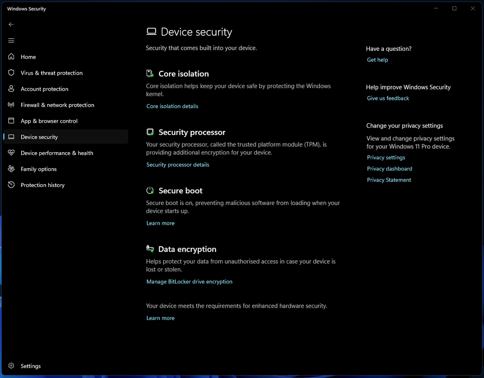This screenshot has width=484, height=378.
Task: Open the Home page
Action: 66,57
